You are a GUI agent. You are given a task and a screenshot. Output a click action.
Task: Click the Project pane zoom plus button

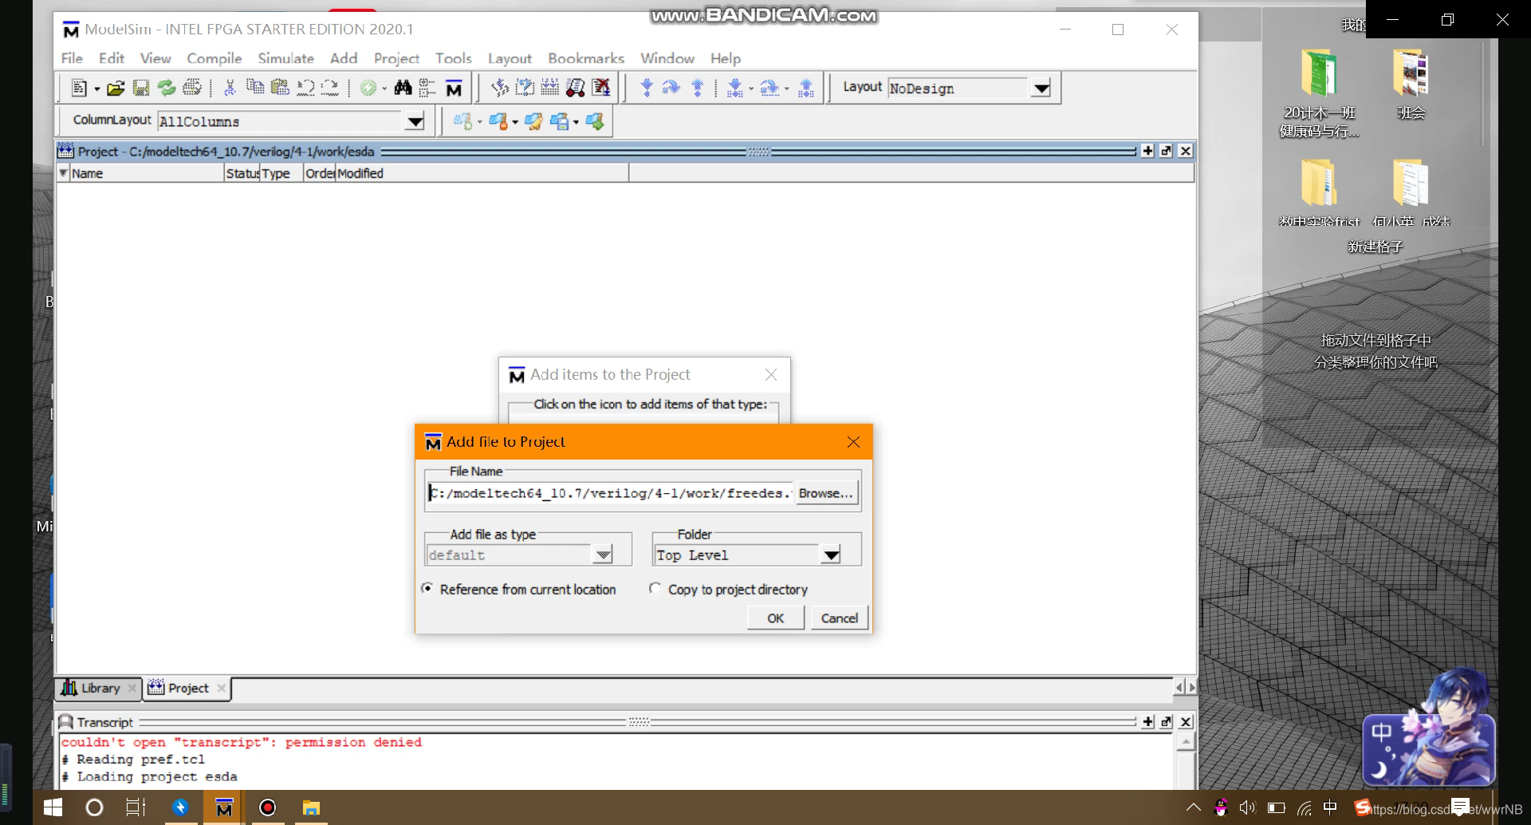tap(1147, 151)
